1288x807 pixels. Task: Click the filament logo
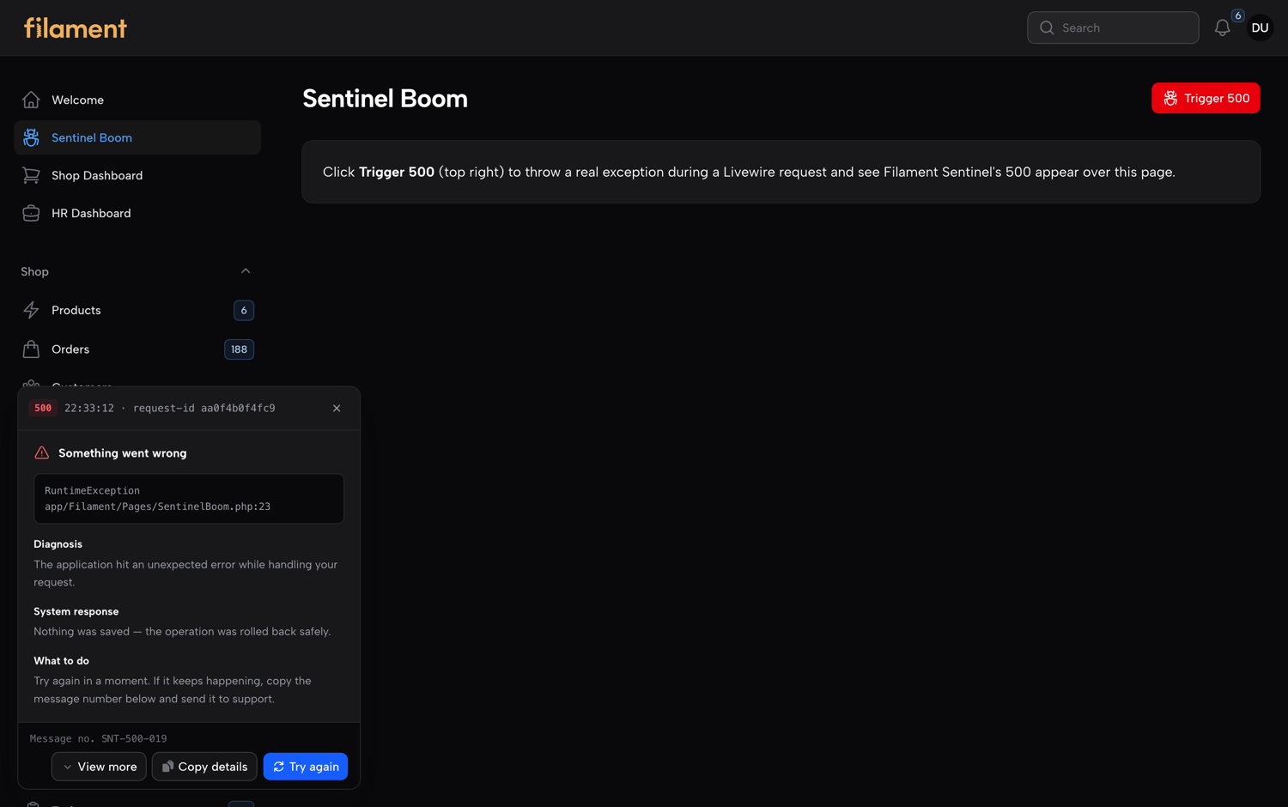(x=76, y=28)
